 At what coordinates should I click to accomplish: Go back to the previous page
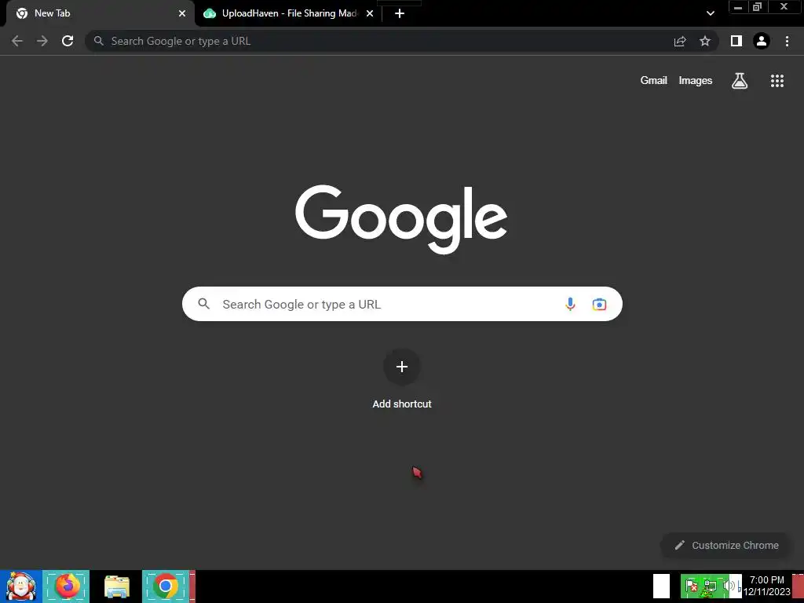coord(17,41)
